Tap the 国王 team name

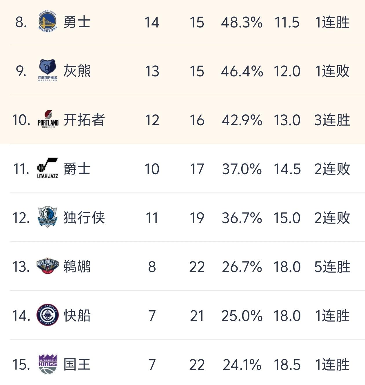pos(77,364)
